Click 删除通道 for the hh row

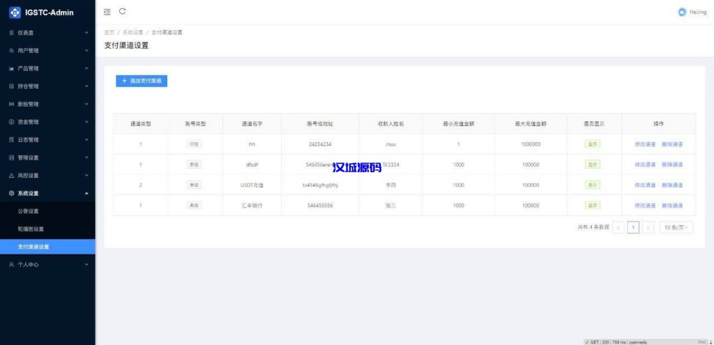pos(672,144)
